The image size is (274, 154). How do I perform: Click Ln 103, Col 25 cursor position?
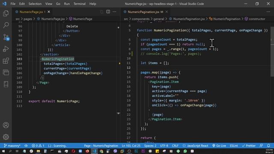click(131, 145)
